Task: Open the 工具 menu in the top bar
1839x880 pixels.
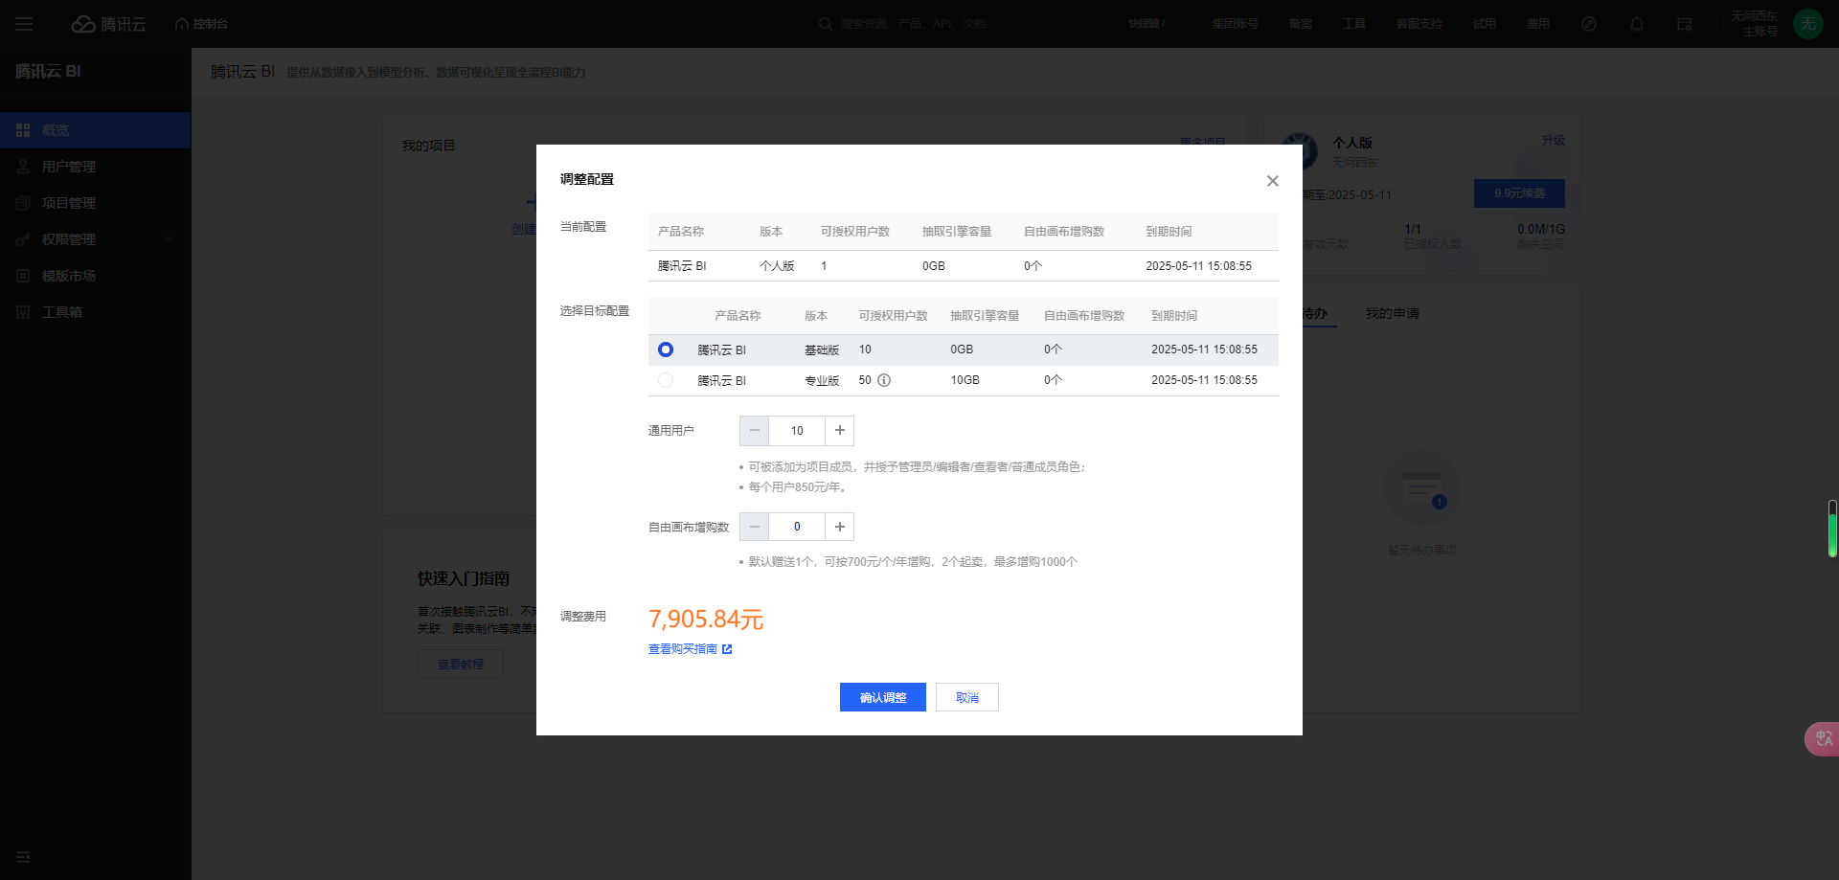Action: click(1354, 24)
